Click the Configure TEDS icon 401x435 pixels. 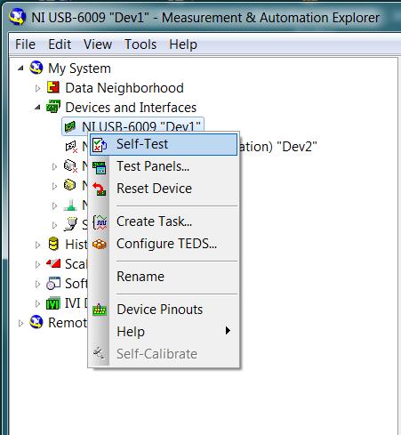coord(100,245)
